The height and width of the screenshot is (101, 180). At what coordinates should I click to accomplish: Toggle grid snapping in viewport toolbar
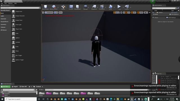coord(126,12)
